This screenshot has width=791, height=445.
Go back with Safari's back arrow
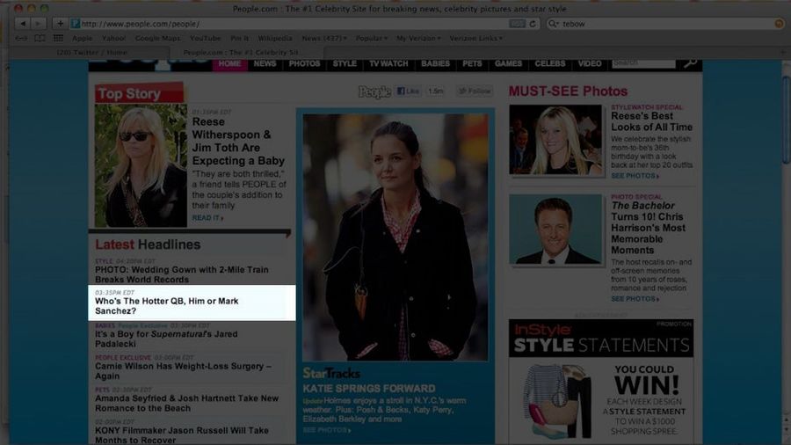click(23, 23)
